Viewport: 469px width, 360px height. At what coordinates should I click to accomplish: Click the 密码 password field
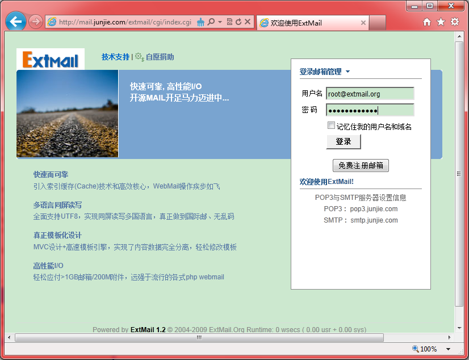(370, 110)
